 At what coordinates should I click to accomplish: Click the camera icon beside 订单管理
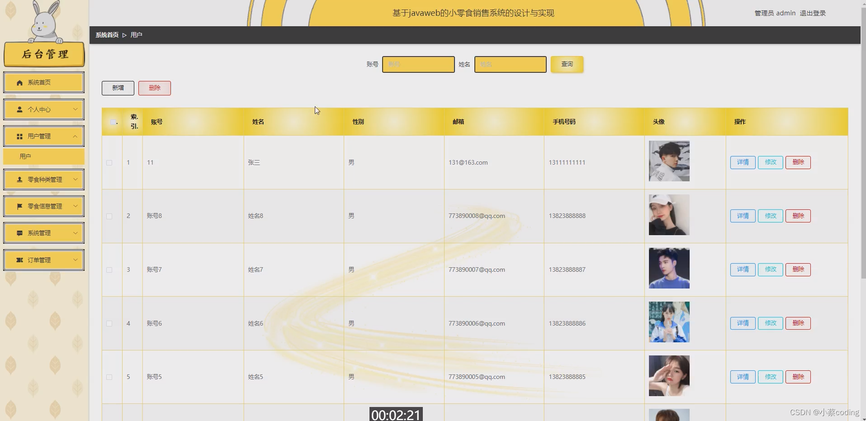(19, 260)
